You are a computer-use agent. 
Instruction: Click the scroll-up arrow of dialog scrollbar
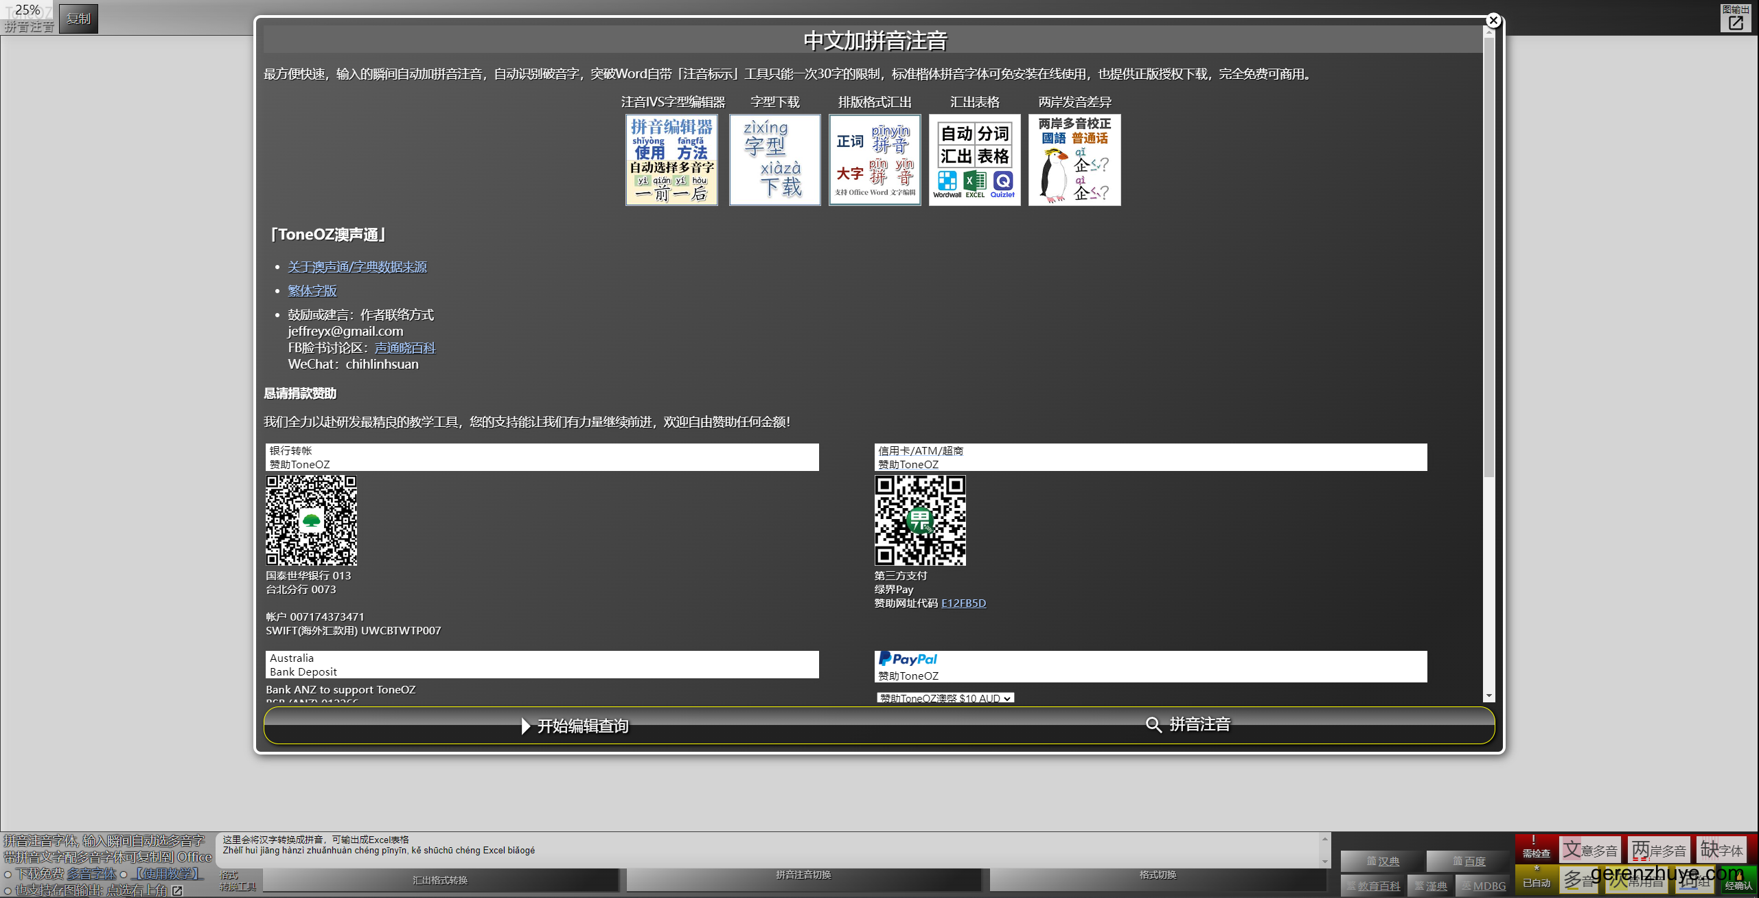(1489, 32)
